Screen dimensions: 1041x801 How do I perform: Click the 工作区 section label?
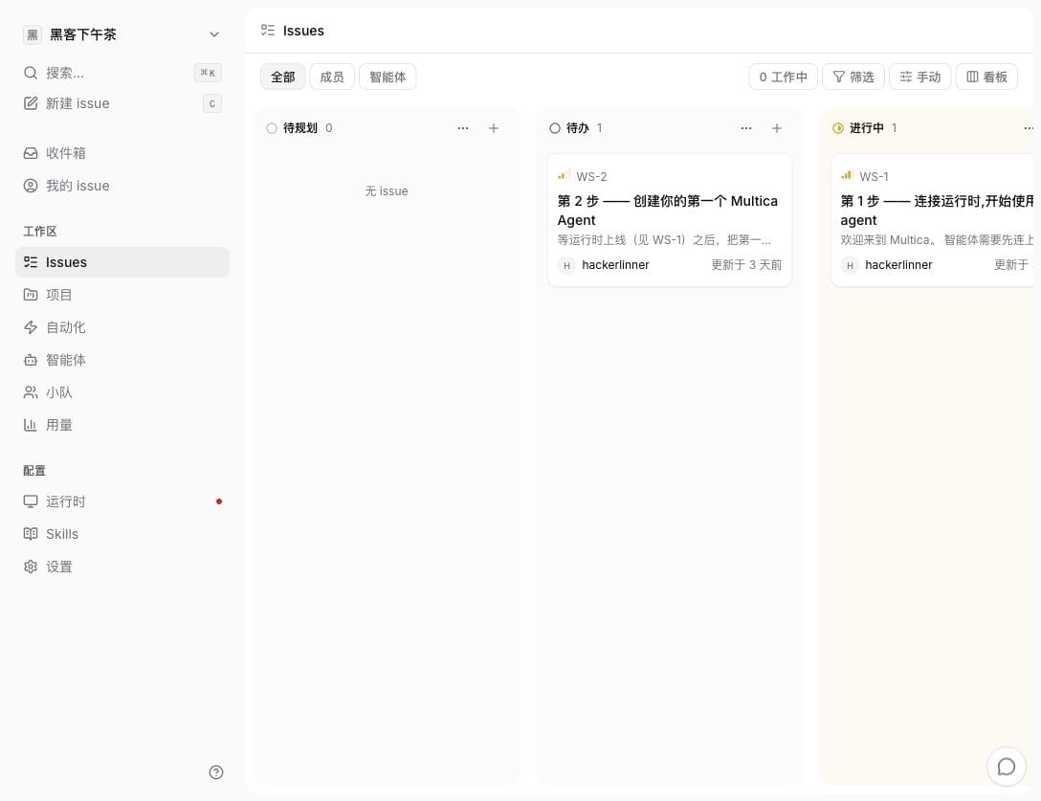pos(40,232)
